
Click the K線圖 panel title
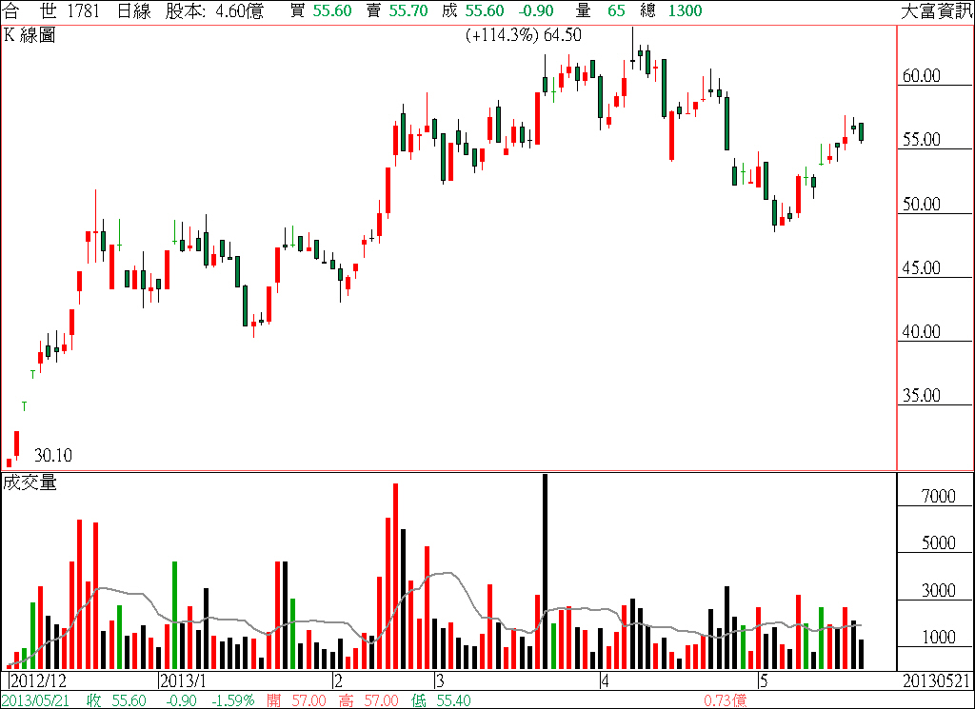coord(30,35)
